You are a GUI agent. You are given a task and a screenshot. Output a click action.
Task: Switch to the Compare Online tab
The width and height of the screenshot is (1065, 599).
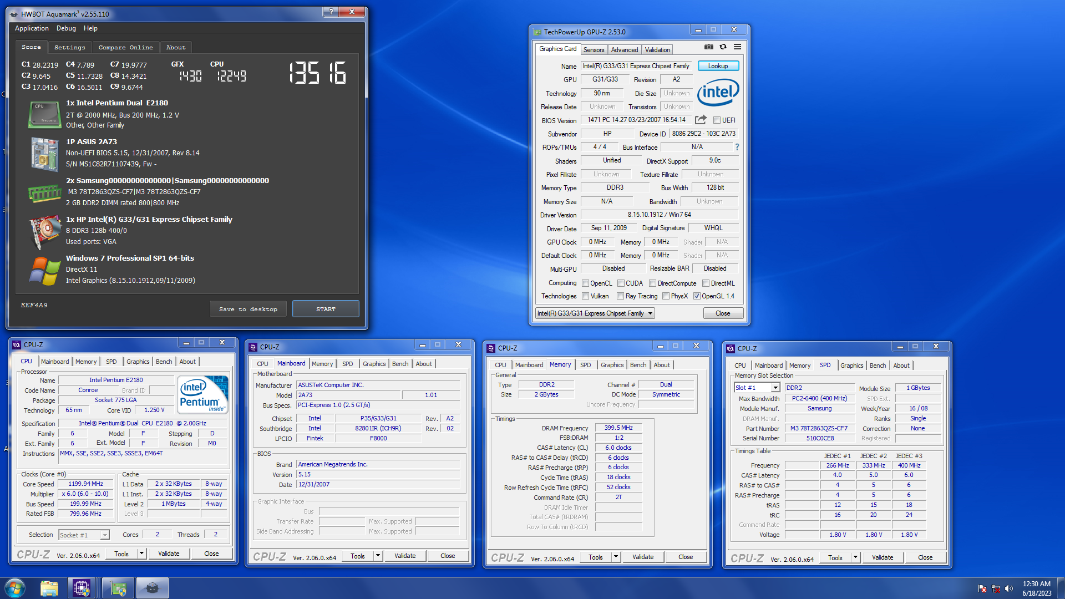pyautogui.click(x=126, y=48)
